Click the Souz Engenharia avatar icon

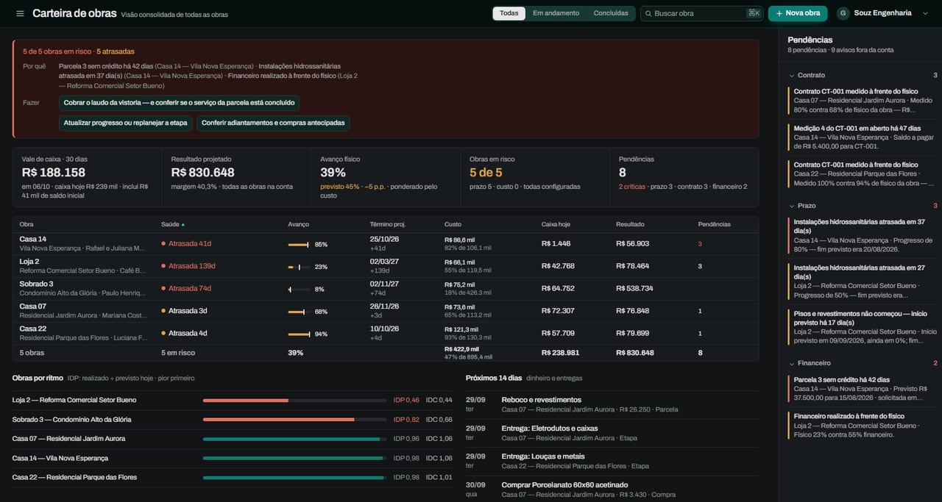[x=843, y=13]
